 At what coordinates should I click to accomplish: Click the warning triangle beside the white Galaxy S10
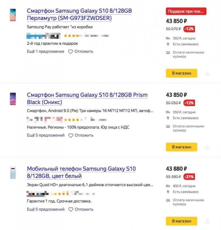[x=207, y=222]
